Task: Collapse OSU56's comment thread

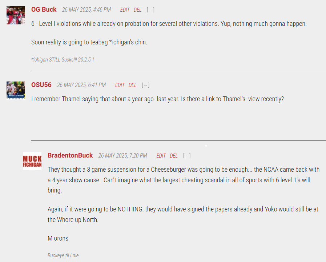Action: pyautogui.click(x=145, y=85)
